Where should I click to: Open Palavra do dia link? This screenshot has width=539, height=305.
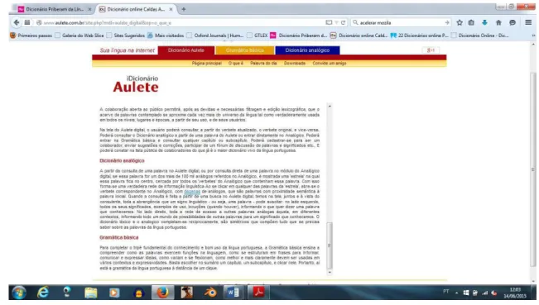[263, 64]
